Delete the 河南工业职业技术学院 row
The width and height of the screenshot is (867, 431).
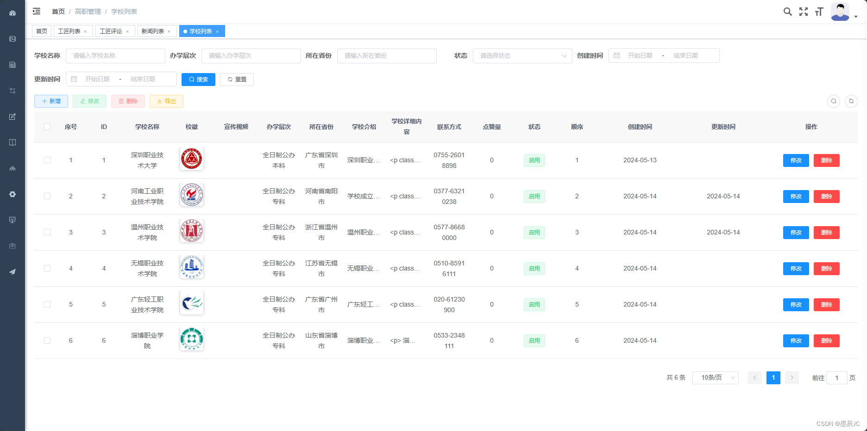(826, 197)
